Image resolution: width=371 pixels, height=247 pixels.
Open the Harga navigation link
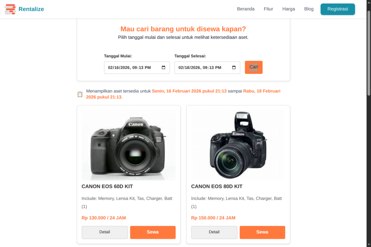point(289,9)
